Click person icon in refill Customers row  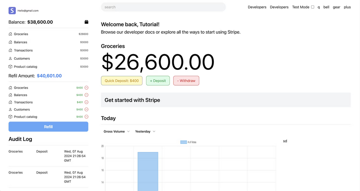click(x=10, y=110)
